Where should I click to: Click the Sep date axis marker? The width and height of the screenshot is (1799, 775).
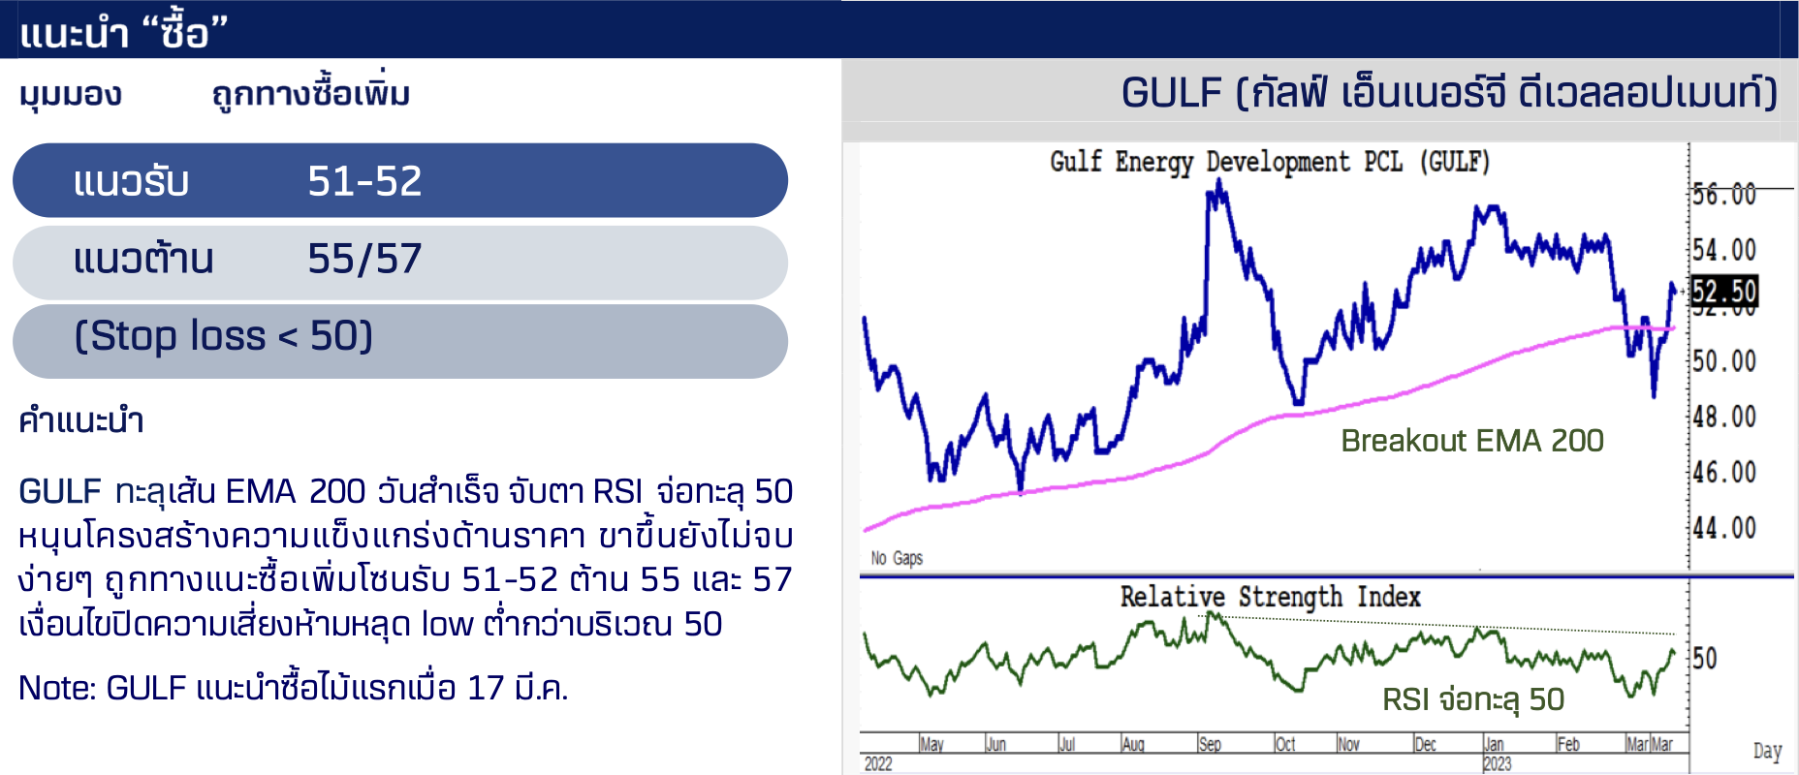tap(1210, 744)
